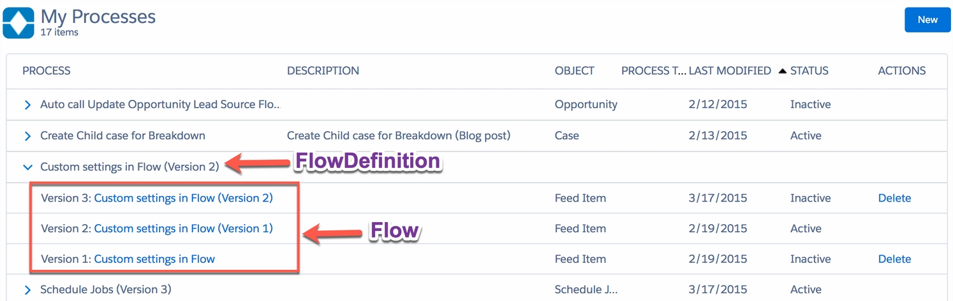Image resolution: width=953 pixels, height=301 pixels.
Task: Delete Version 1 of Custom settings flow
Action: pos(894,259)
